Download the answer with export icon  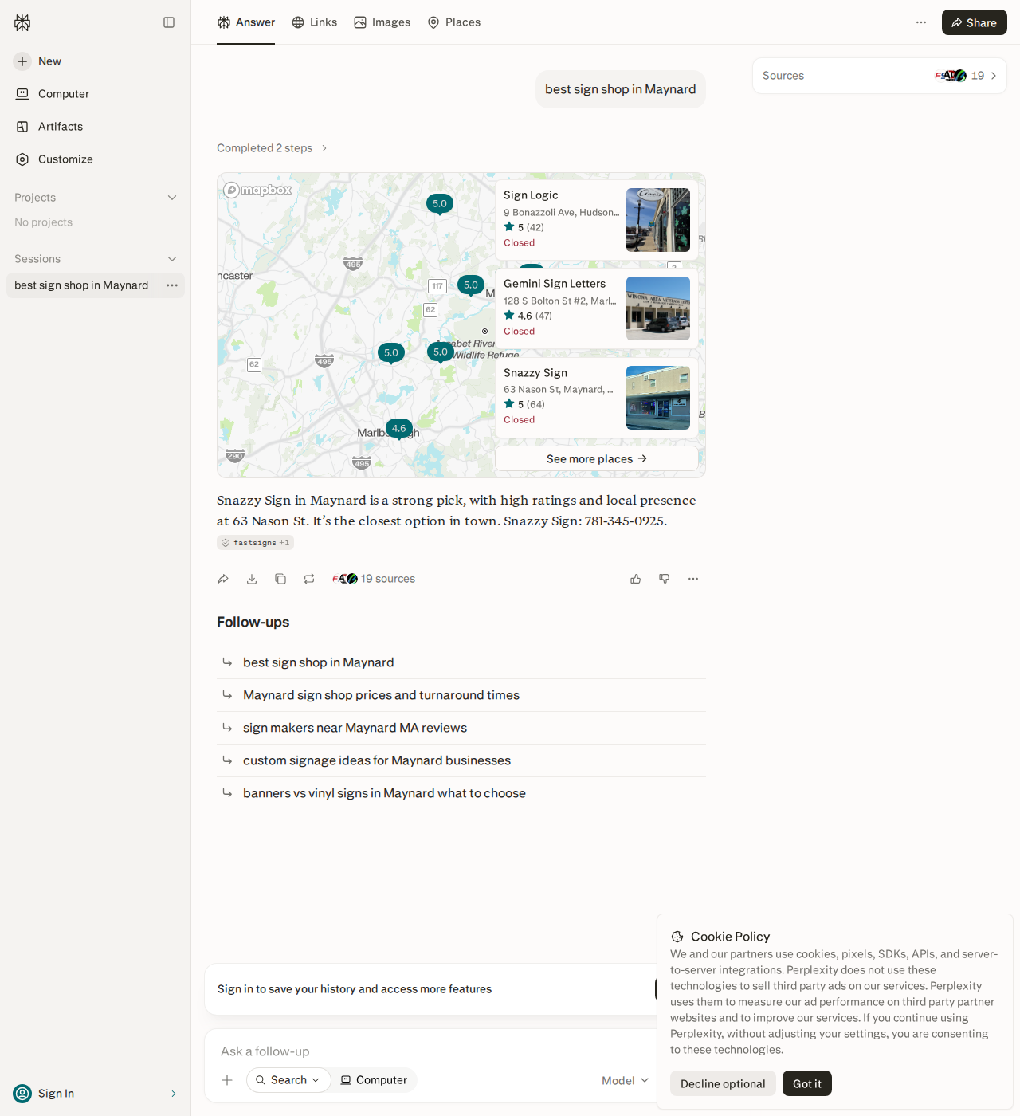[x=252, y=579]
